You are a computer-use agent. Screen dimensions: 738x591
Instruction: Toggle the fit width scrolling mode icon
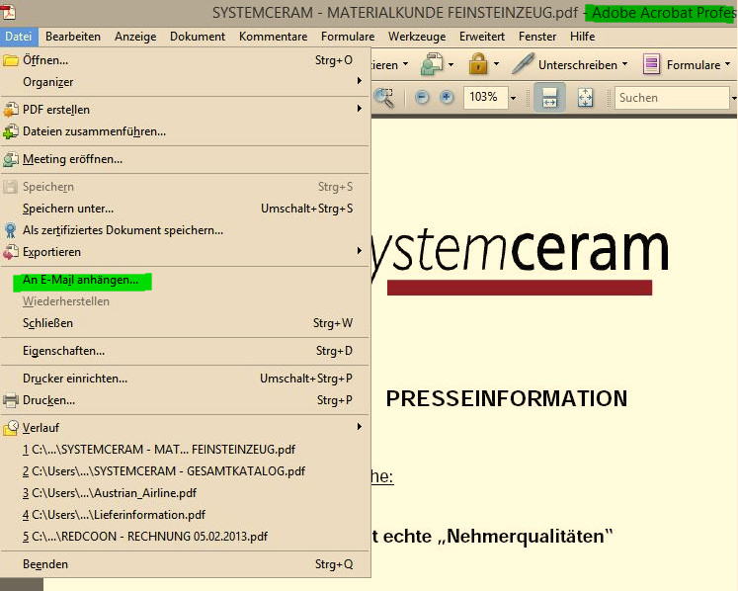[x=549, y=98]
